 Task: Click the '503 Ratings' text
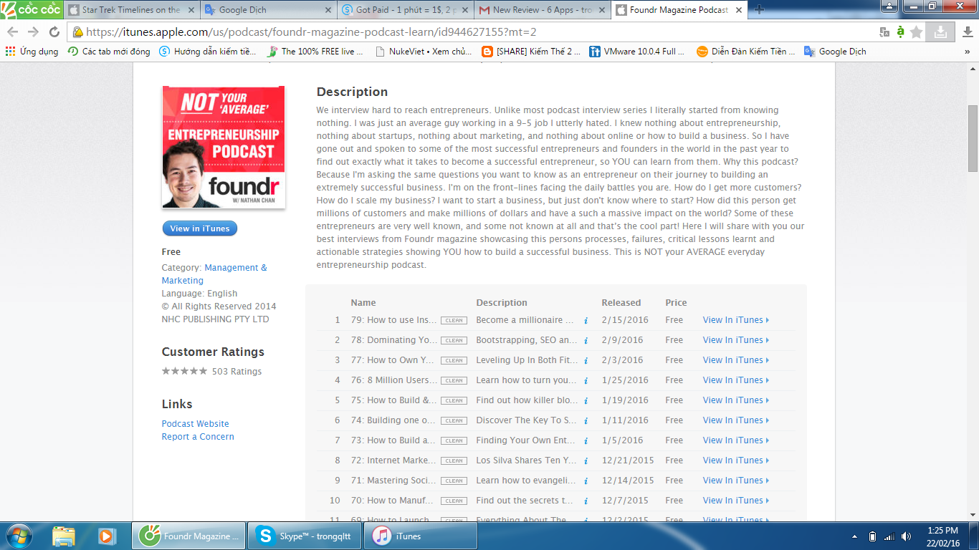click(x=237, y=372)
